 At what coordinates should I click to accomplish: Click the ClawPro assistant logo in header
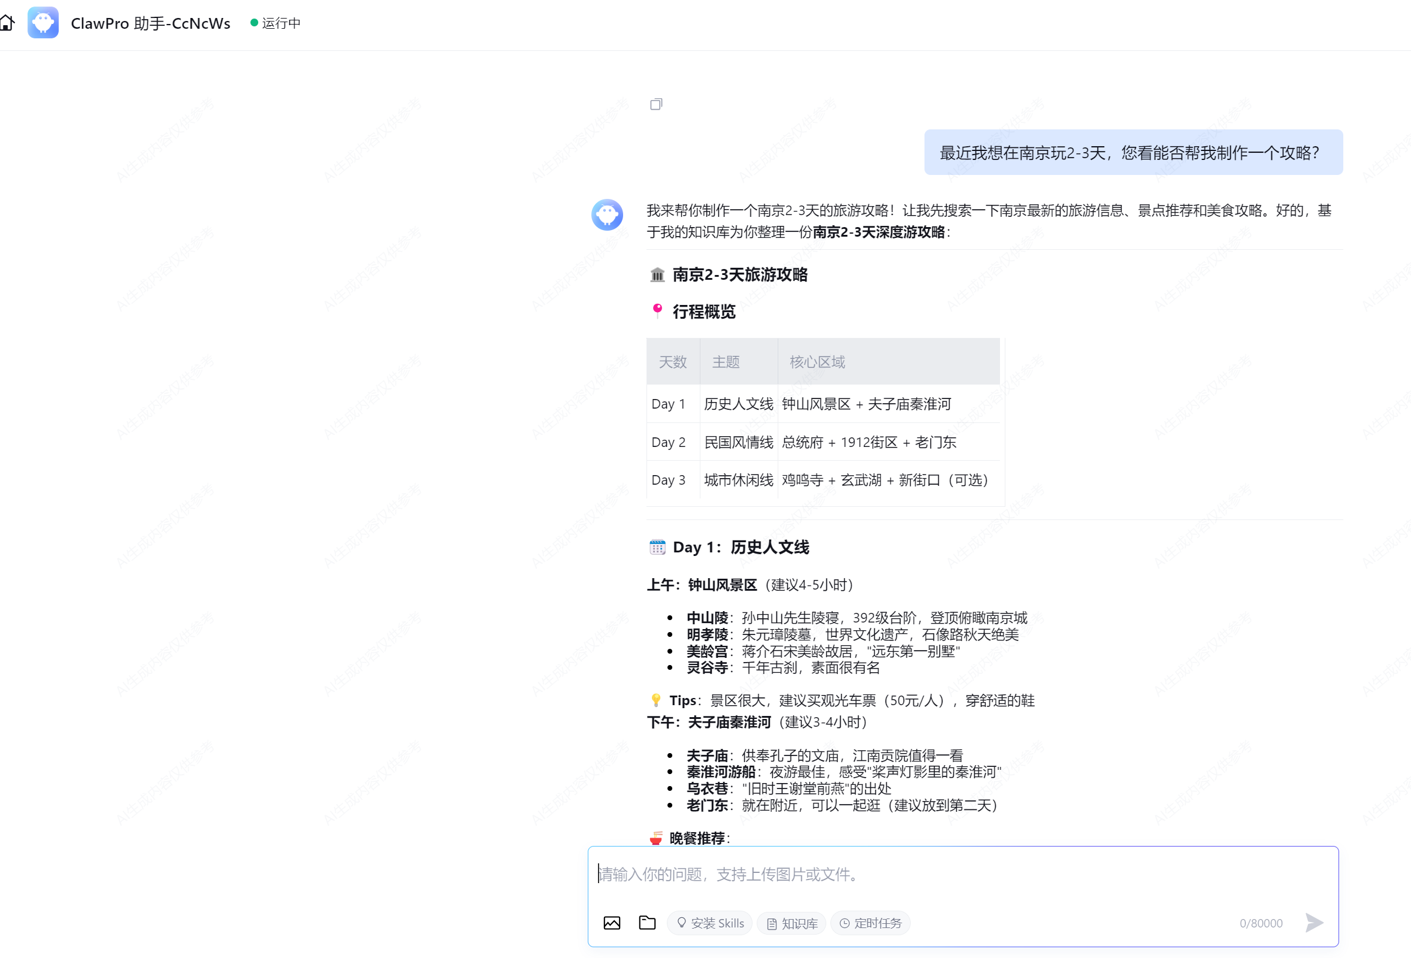tap(43, 23)
